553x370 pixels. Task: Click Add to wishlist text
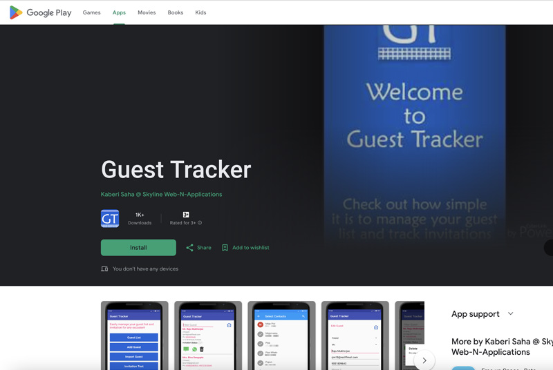pyautogui.click(x=250, y=248)
